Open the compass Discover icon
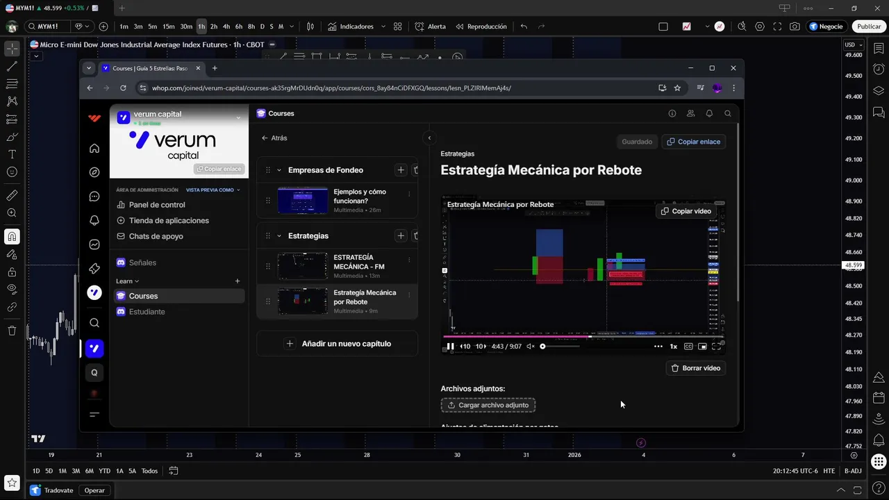Screen dimensions: 889x500 coord(94,172)
